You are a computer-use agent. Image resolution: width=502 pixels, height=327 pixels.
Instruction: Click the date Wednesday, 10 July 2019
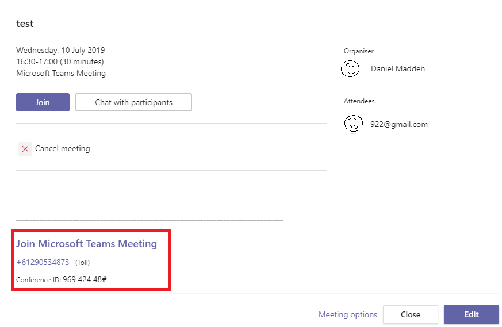click(x=60, y=50)
